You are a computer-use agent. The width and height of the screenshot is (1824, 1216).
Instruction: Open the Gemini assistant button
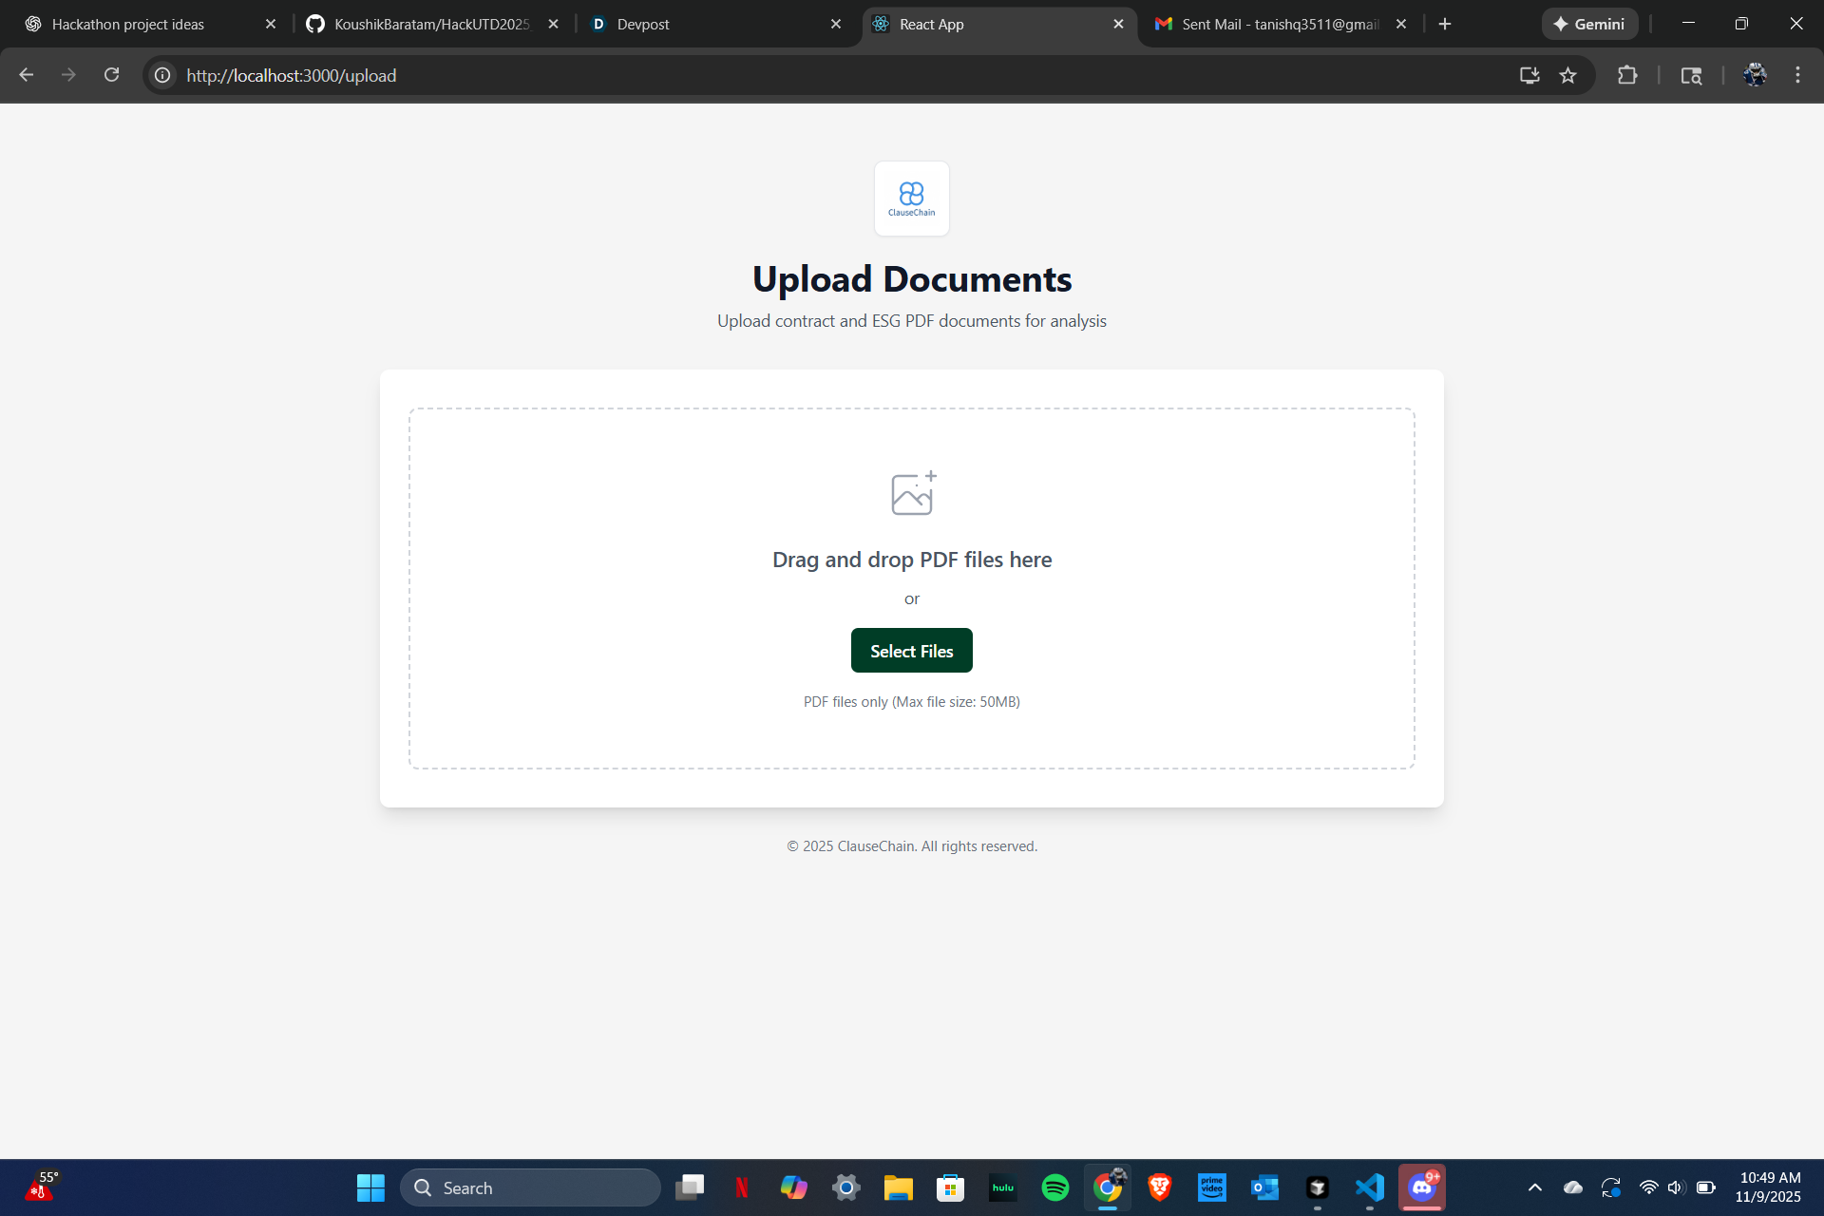(1589, 24)
